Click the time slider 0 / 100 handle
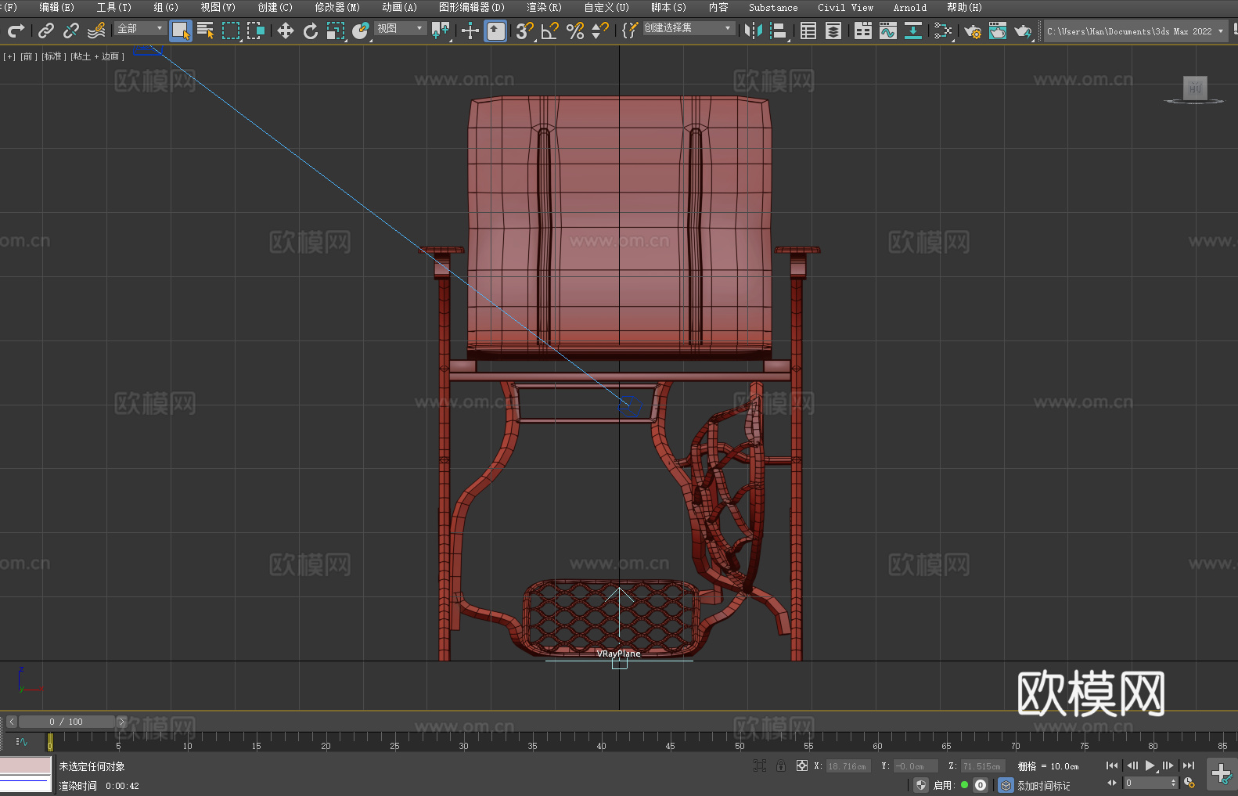 click(67, 722)
